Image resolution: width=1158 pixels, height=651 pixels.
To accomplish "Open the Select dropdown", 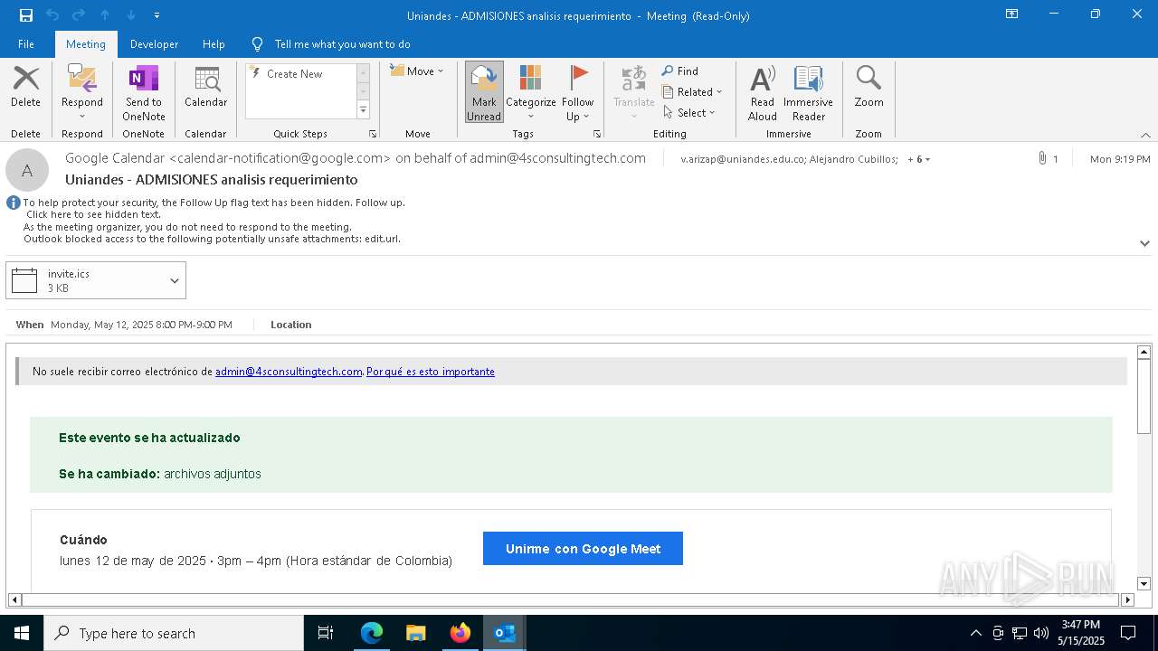I will pos(689,112).
